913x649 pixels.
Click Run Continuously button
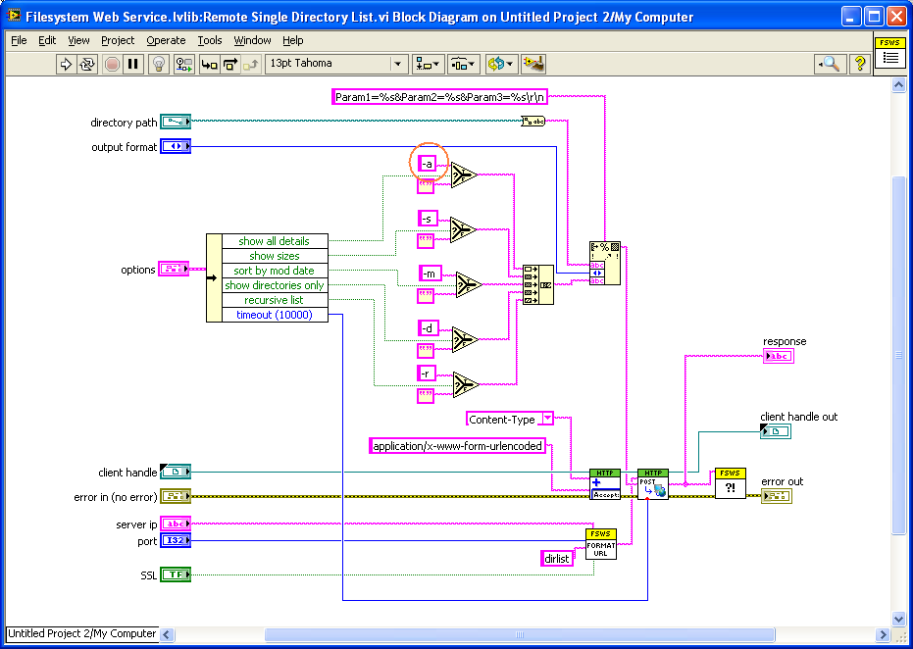[x=87, y=64]
